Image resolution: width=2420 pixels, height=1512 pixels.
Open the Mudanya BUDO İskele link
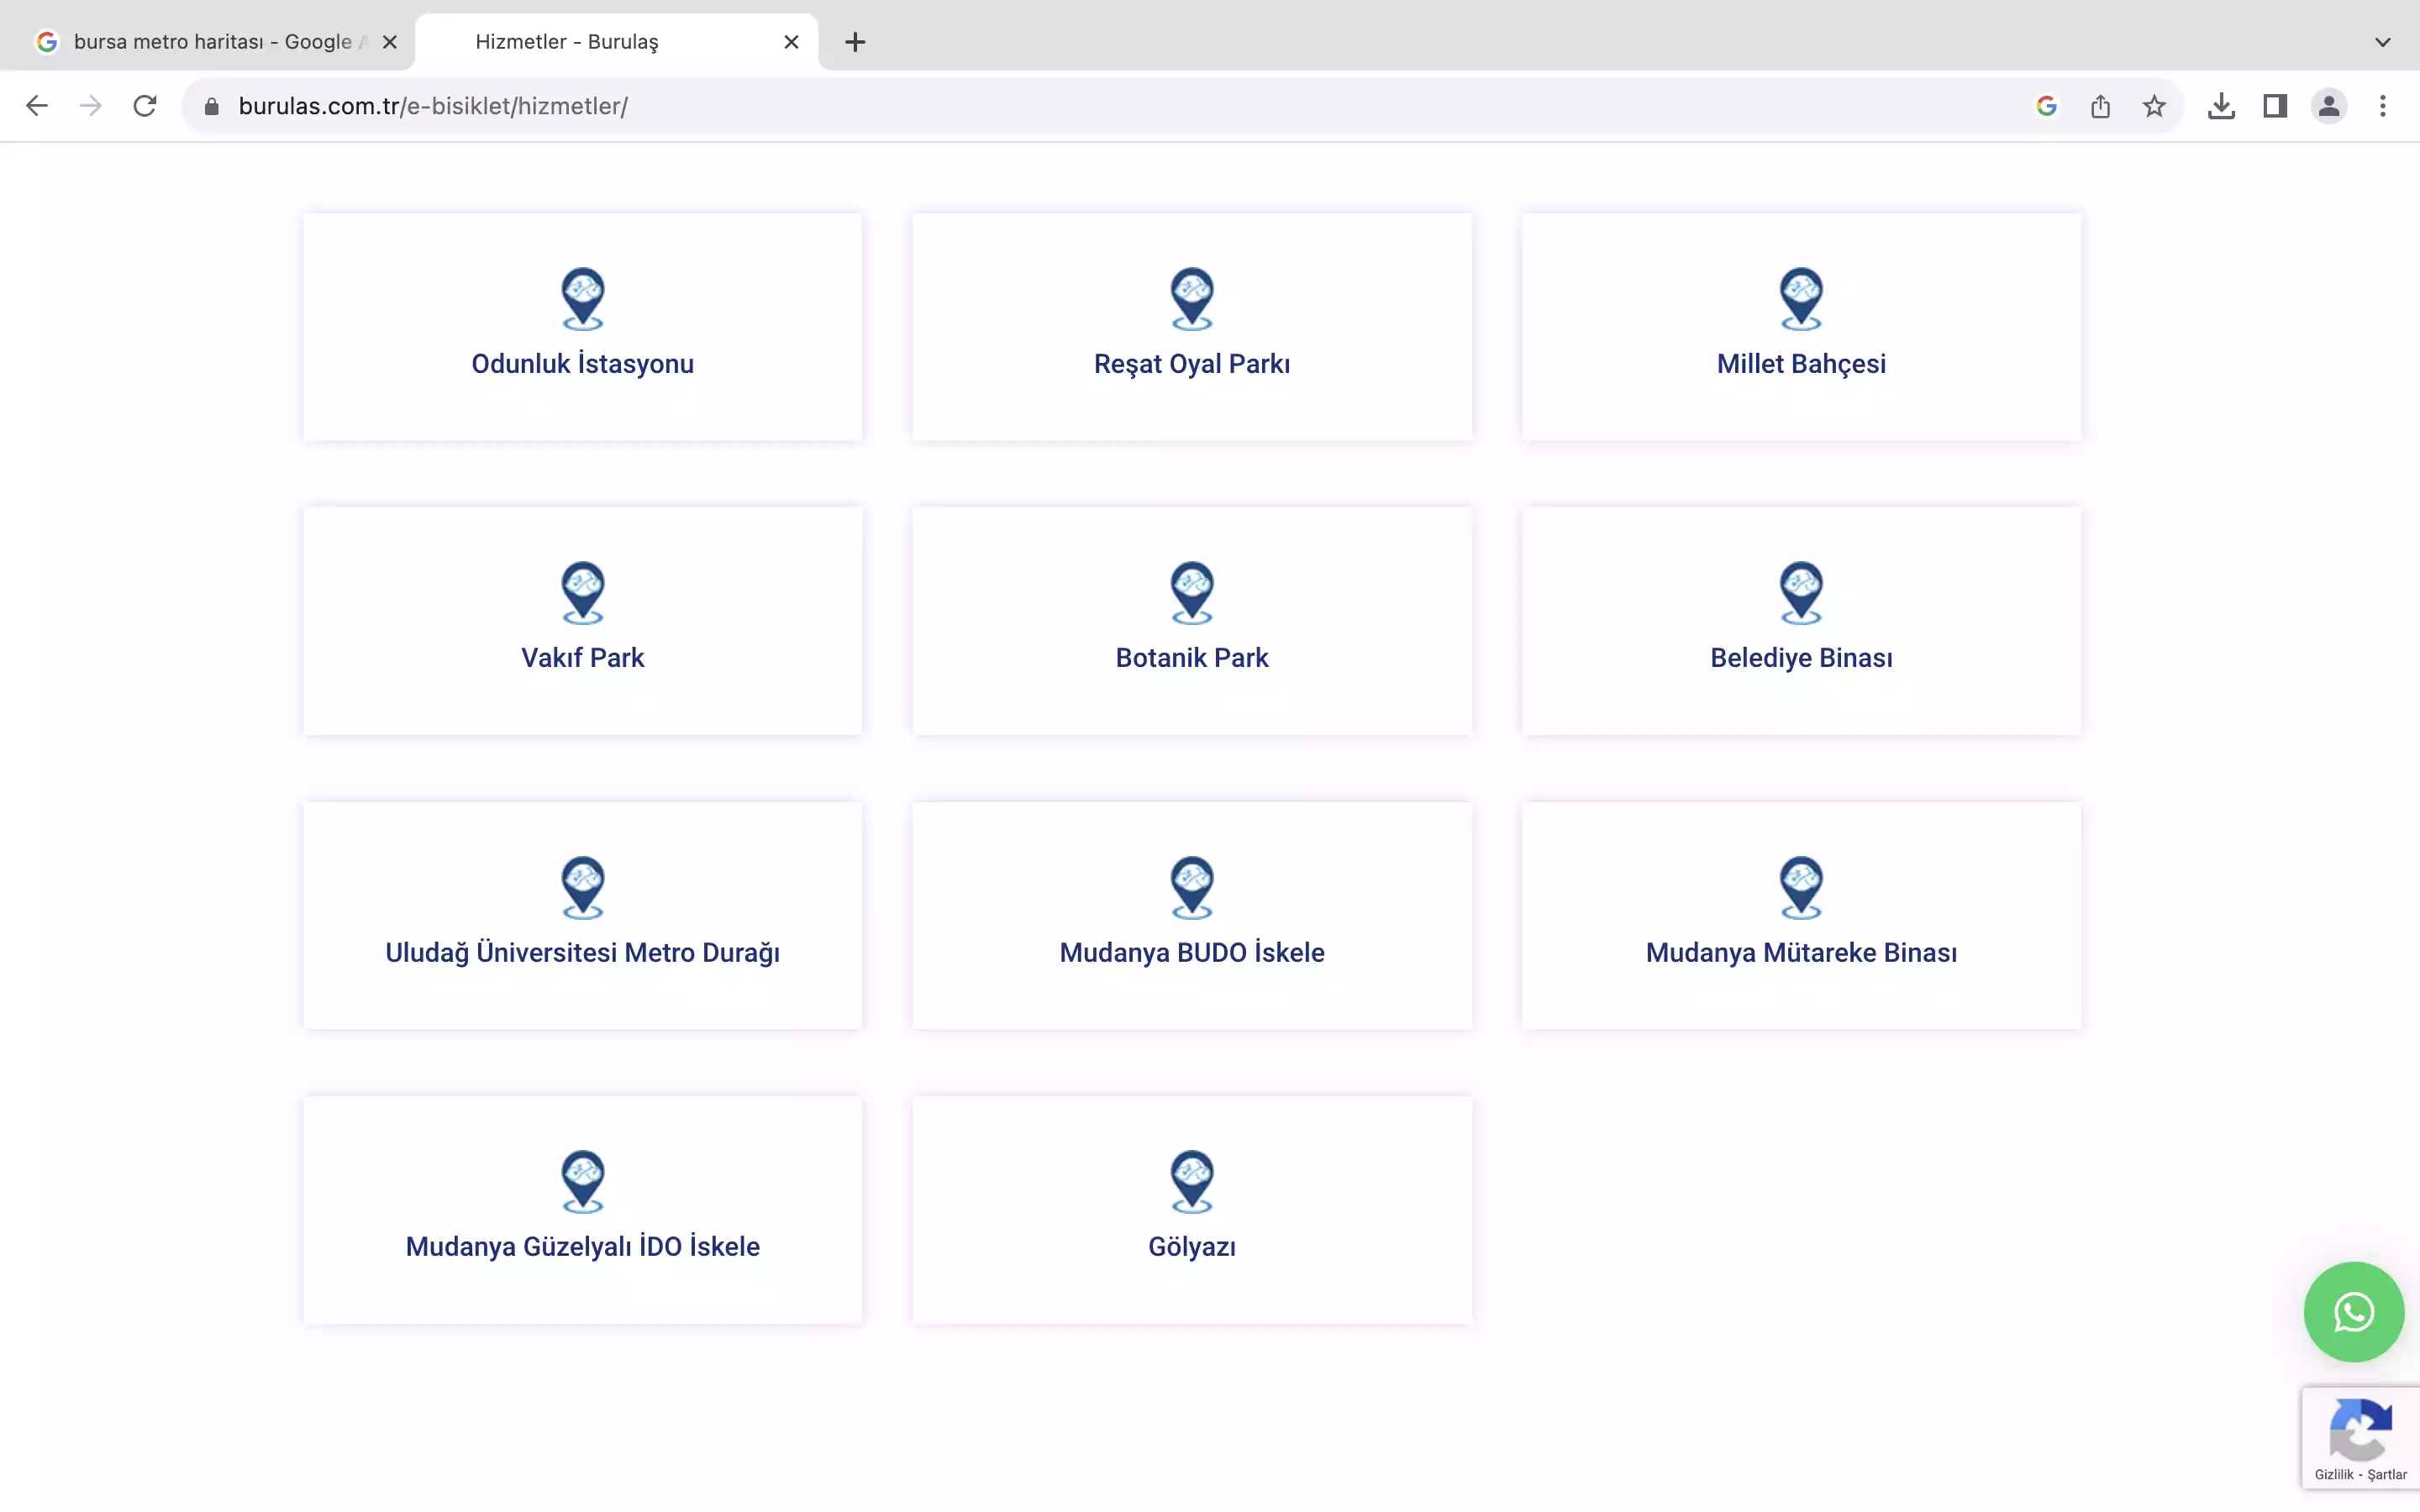coord(1192,953)
